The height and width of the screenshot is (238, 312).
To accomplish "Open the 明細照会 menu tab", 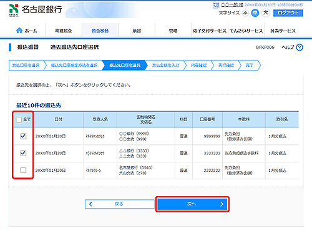I will tap(64, 31).
